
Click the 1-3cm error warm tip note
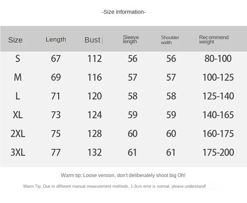tap(114, 186)
